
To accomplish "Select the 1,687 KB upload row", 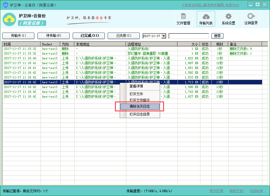I will click(x=133, y=63).
